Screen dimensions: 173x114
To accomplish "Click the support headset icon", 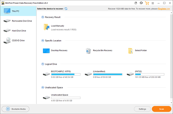I will 141,3.
